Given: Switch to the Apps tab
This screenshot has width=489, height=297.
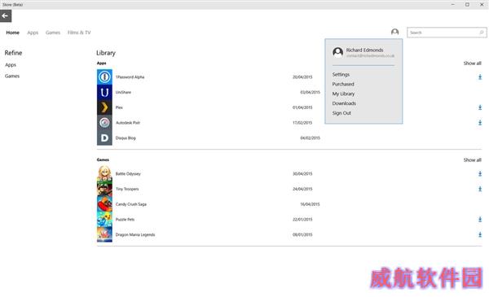Looking at the screenshot, I should (x=33, y=33).
